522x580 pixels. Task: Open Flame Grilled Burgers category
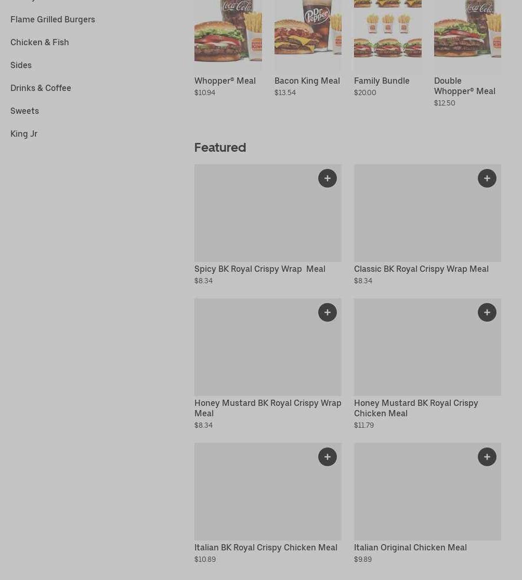coord(53,19)
